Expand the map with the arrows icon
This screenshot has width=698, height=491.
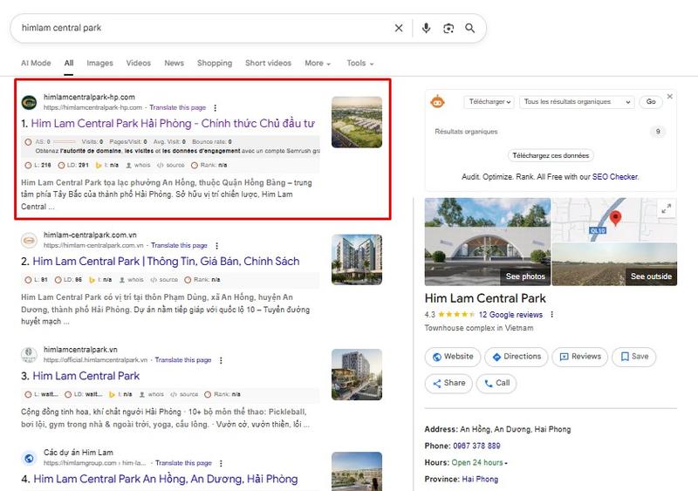click(667, 208)
